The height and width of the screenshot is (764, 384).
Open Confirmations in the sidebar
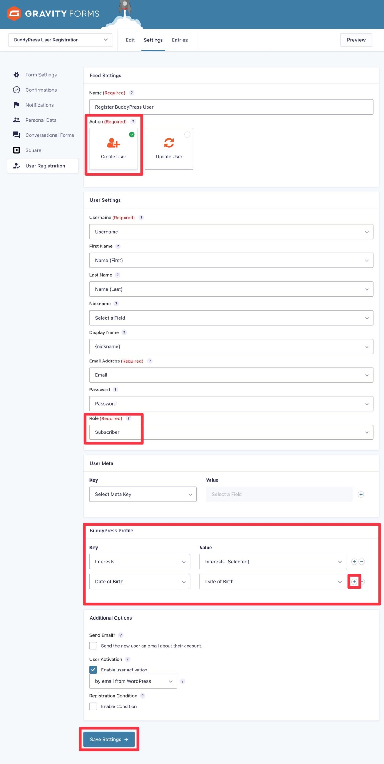(41, 90)
